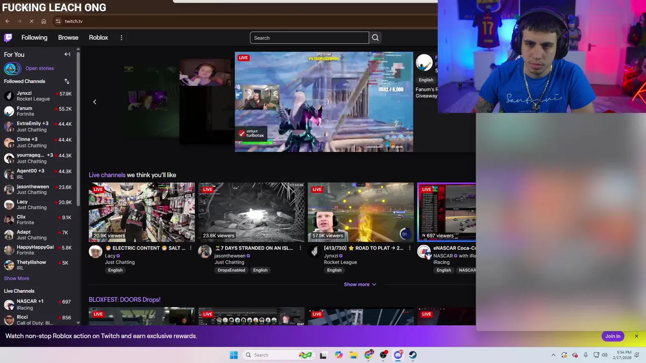The image size is (646, 363).
Task: Open the 7 DAYS STRANDED stream thumbnail
Action: pyautogui.click(x=251, y=212)
